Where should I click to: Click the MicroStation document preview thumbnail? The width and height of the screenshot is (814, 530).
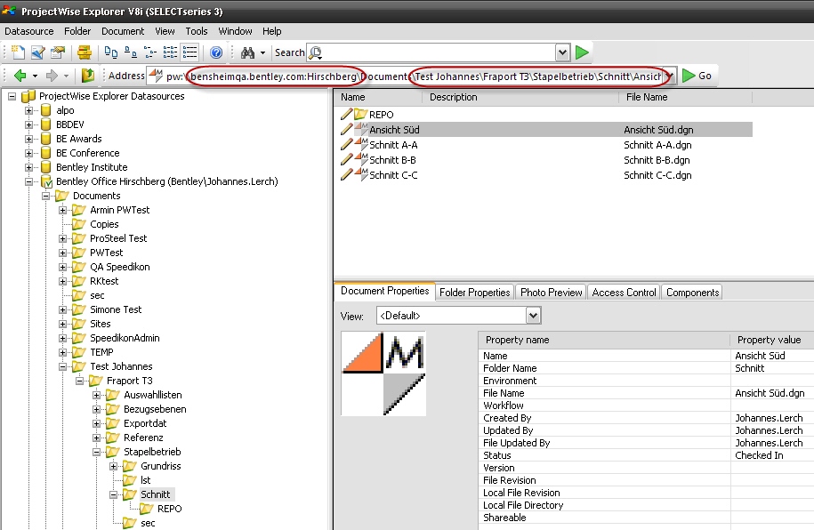click(x=383, y=373)
